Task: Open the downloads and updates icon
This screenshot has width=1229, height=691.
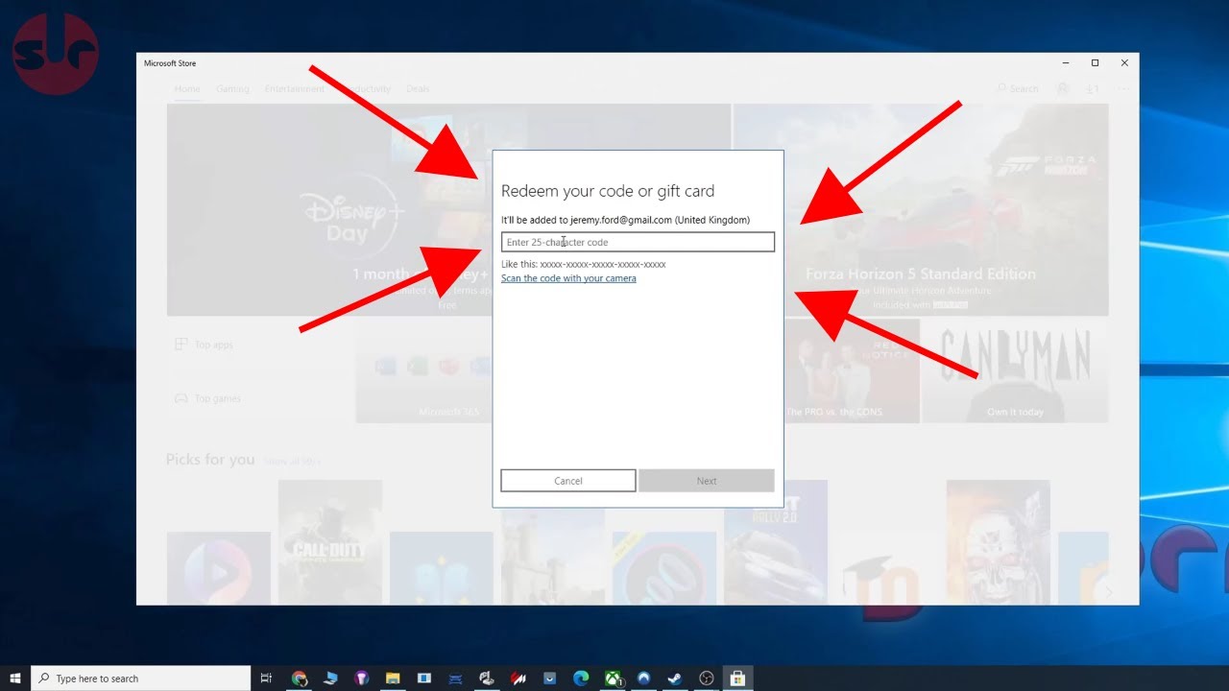Action: [x=1093, y=89]
